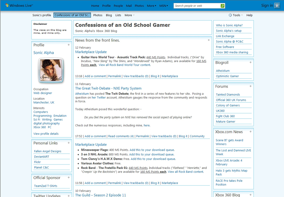This screenshot has width=284, height=197.
Task: Switch to Sonic's profile tab
Action: (42, 15)
